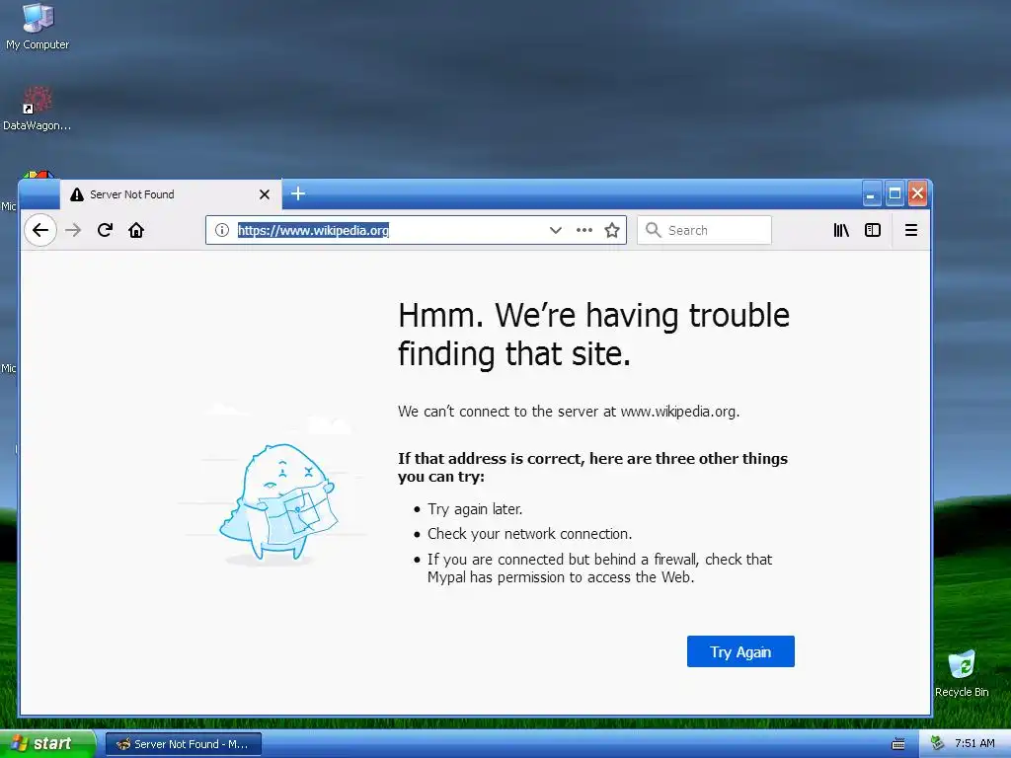Select Recycle Bin desktop icon
1011x758 pixels.
click(x=962, y=673)
